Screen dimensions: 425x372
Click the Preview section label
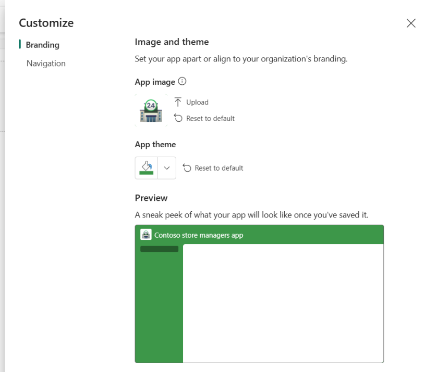pos(151,198)
